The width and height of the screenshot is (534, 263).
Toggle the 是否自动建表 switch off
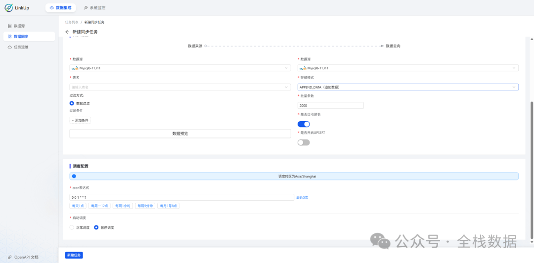tap(304, 124)
